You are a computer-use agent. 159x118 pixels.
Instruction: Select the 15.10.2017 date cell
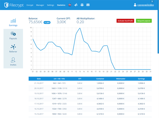39,114
